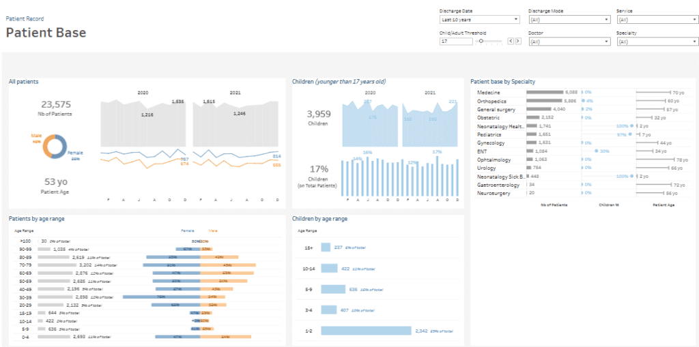The image size is (699, 347).
Task: Click the Nb of Patients column label under Specialty
Action: coord(554,205)
